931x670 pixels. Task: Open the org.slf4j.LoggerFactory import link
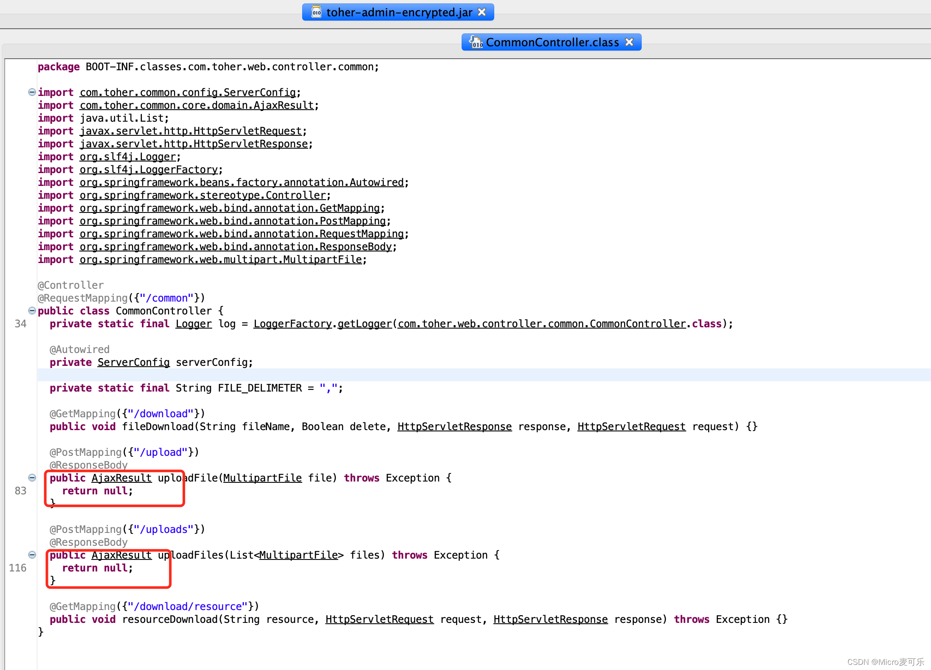coord(150,169)
